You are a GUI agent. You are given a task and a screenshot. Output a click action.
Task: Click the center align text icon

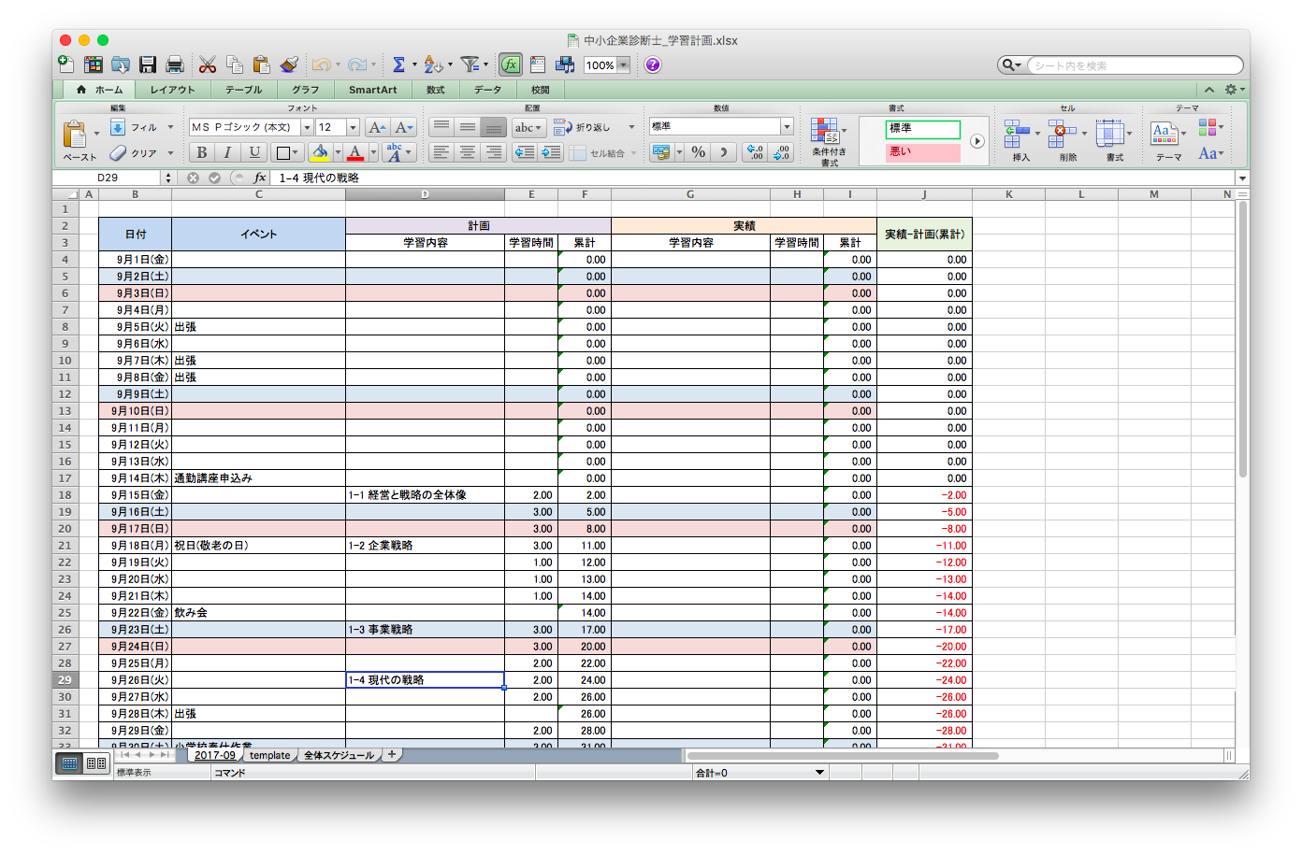pyautogui.click(x=468, y=152)
